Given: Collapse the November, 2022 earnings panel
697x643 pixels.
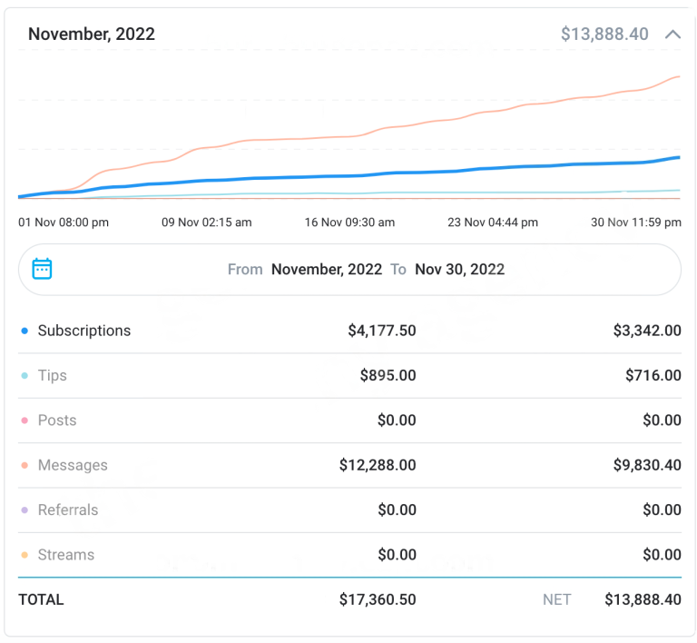Looking at the screenshot, I should [672, 35].
